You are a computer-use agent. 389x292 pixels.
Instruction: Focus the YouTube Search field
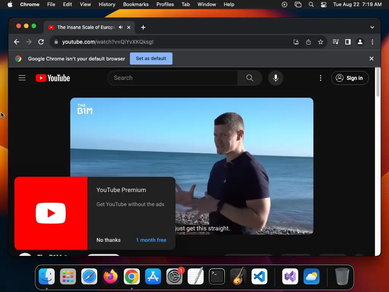(173, 78)
